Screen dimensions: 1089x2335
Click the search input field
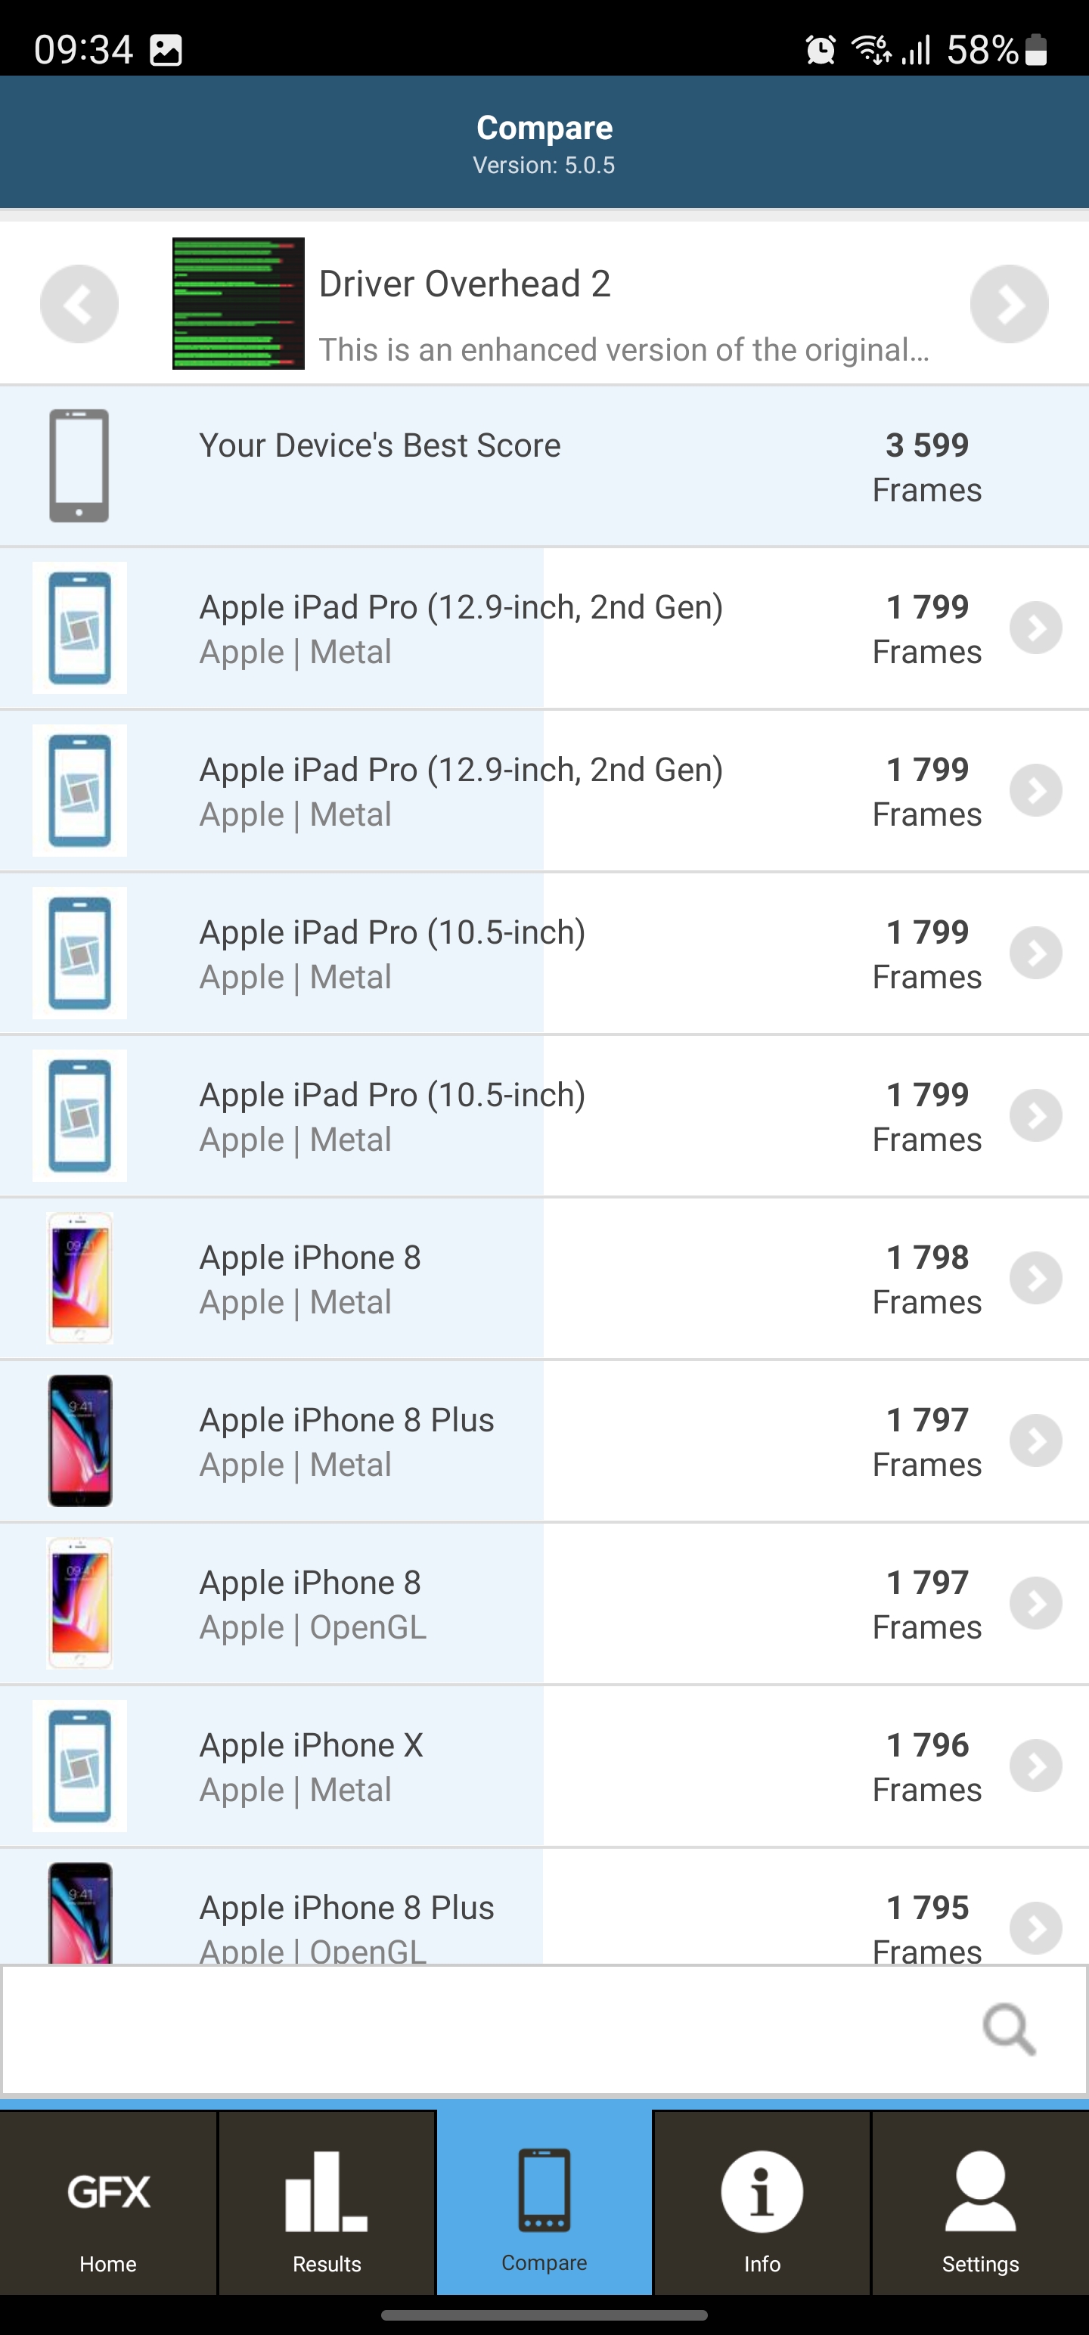click(489, 2029)
